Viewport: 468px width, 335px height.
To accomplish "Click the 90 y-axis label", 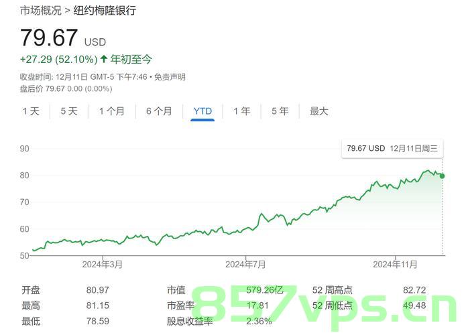I will point(25,149).
